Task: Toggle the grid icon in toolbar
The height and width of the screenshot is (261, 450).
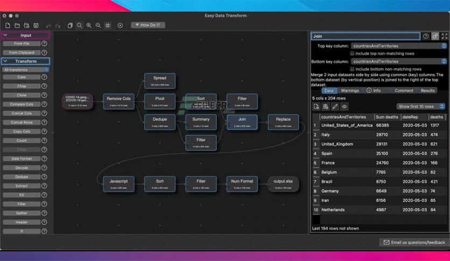Action: (x=108, y=25)
